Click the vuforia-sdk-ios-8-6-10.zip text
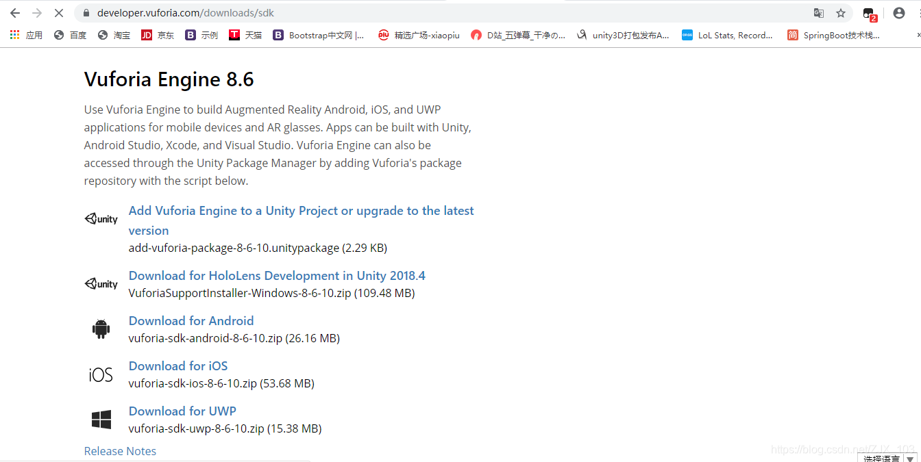 coord(193,383)
